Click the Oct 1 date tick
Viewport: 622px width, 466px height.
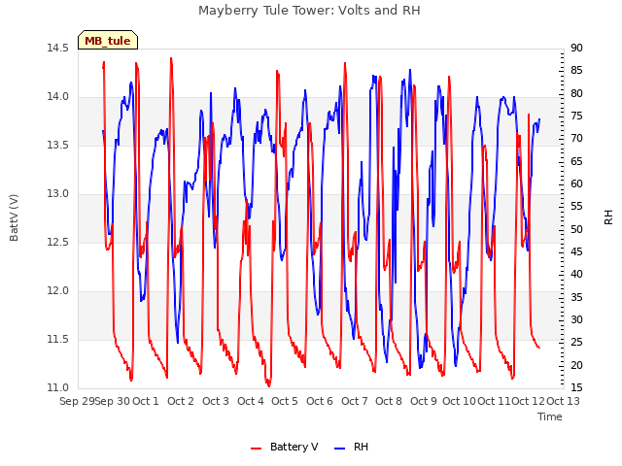tap(146, 401)
